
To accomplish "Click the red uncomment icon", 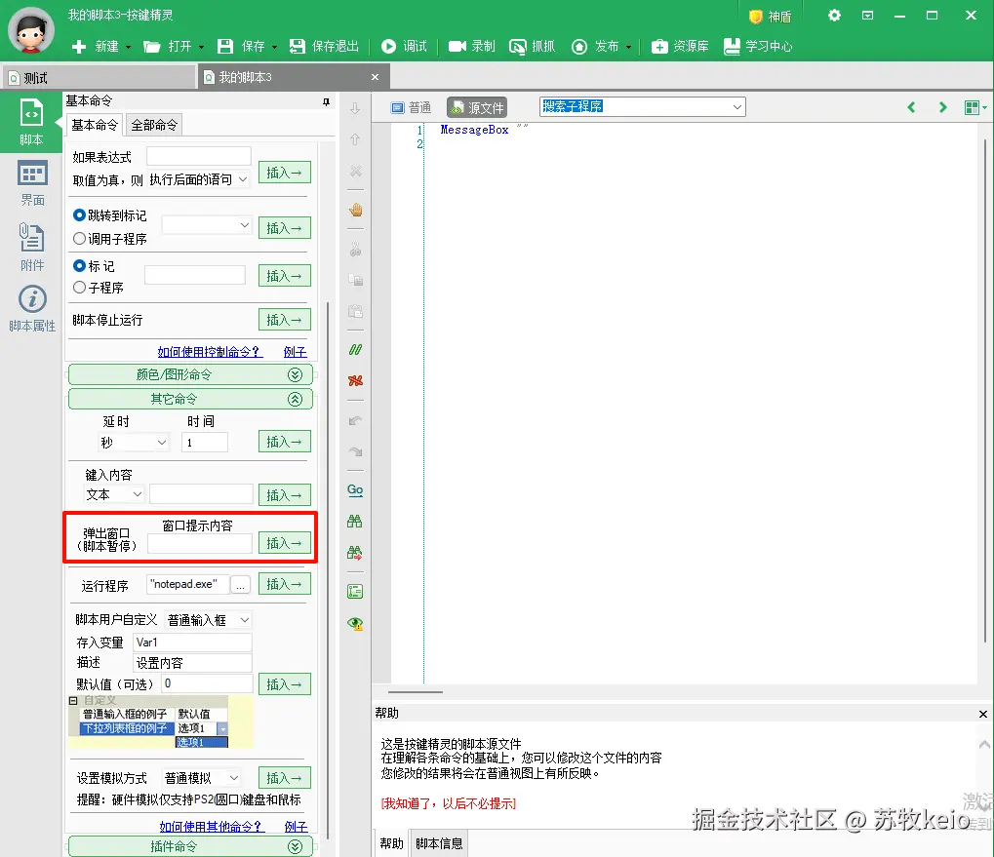I will [x=356, y=380].
